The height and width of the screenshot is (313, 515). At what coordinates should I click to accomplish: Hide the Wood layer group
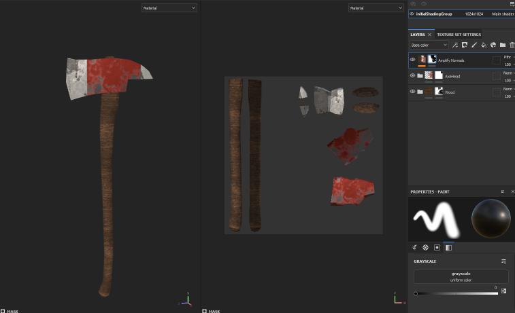(412, 92)
